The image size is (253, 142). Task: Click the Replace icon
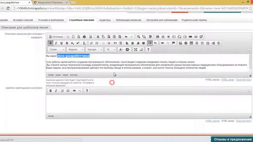point(144,37)
